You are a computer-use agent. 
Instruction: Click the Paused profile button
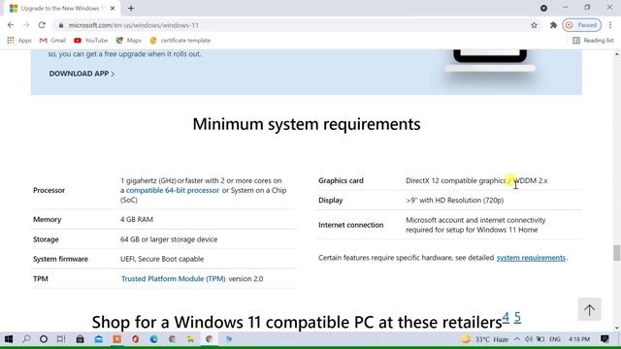[x=582, y=25]
